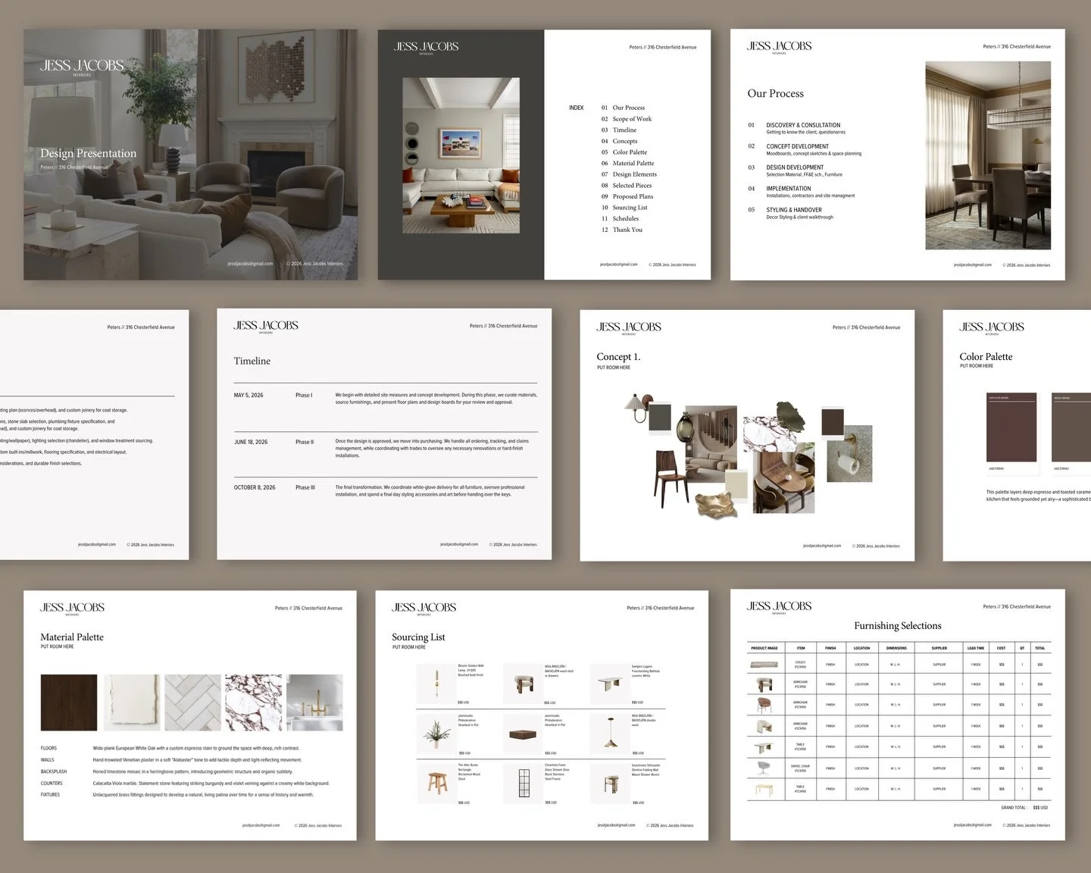The image size is (1091, 873).
Task: Click the Reclaimed Wood Stool thumbnail
Action: (x=436, y=783)
